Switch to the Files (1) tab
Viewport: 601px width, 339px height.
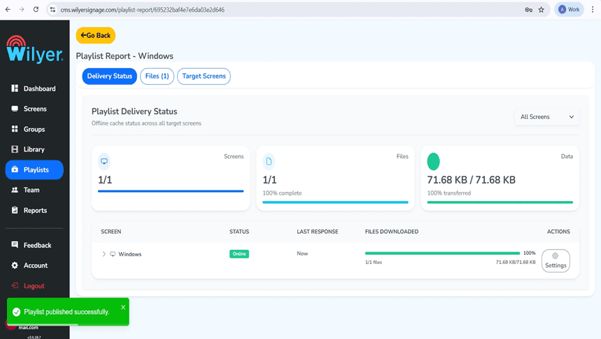pyautogui.click(x=157, y=76)
